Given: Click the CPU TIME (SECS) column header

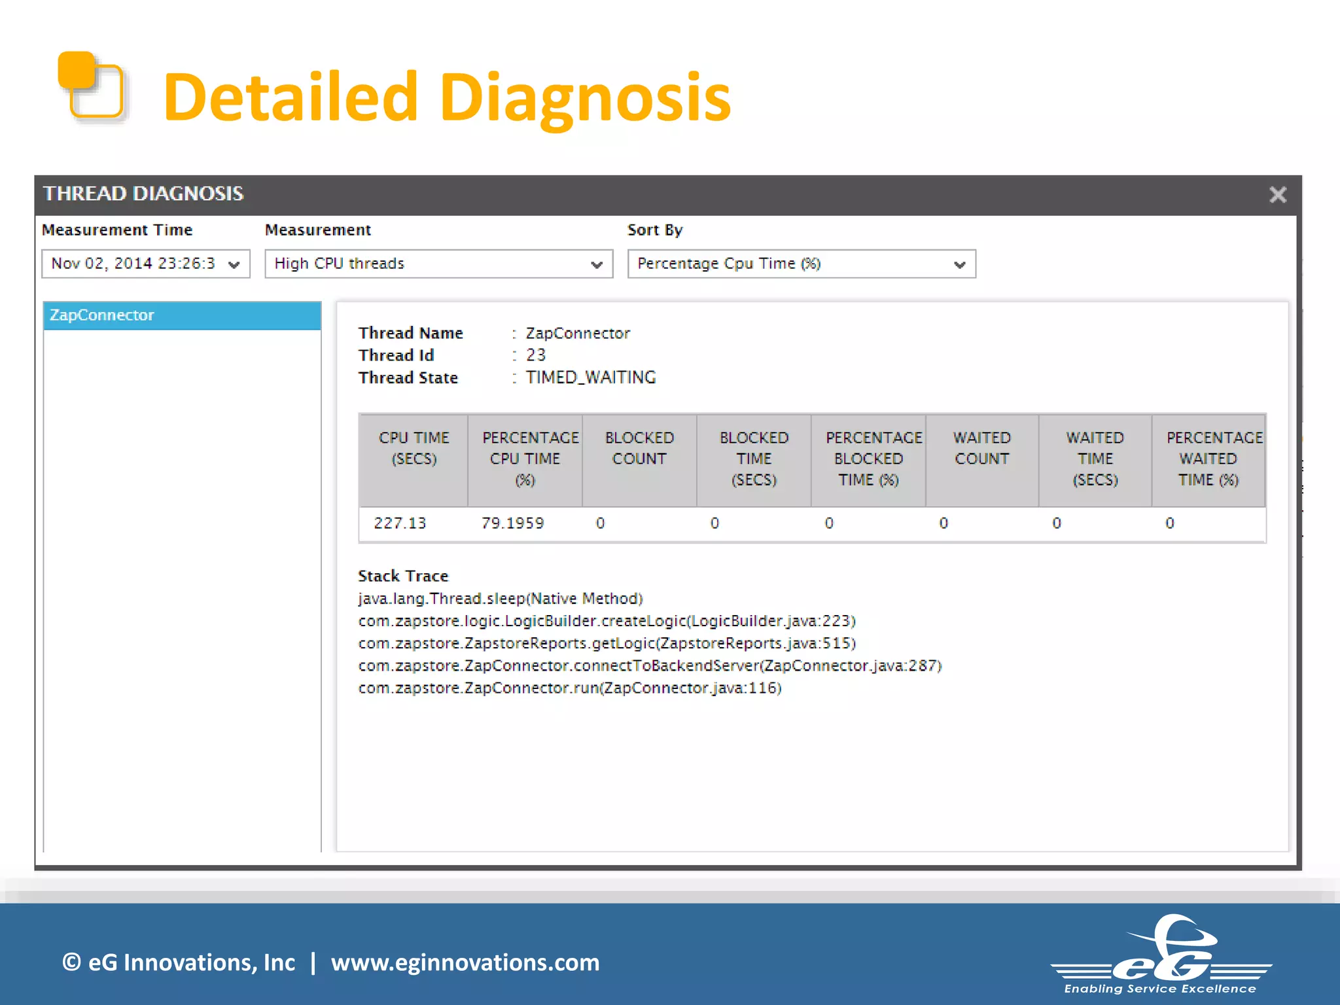Looking at the screenshot, I should click(x=414, y=460).
